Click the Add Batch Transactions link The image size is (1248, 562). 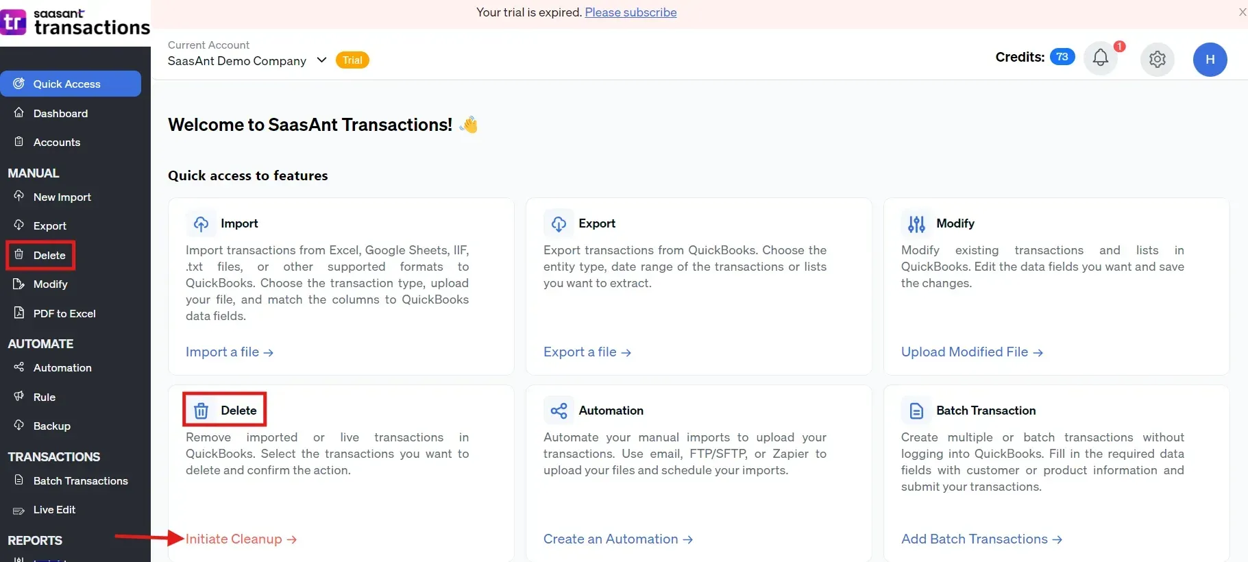coord(982,539)
